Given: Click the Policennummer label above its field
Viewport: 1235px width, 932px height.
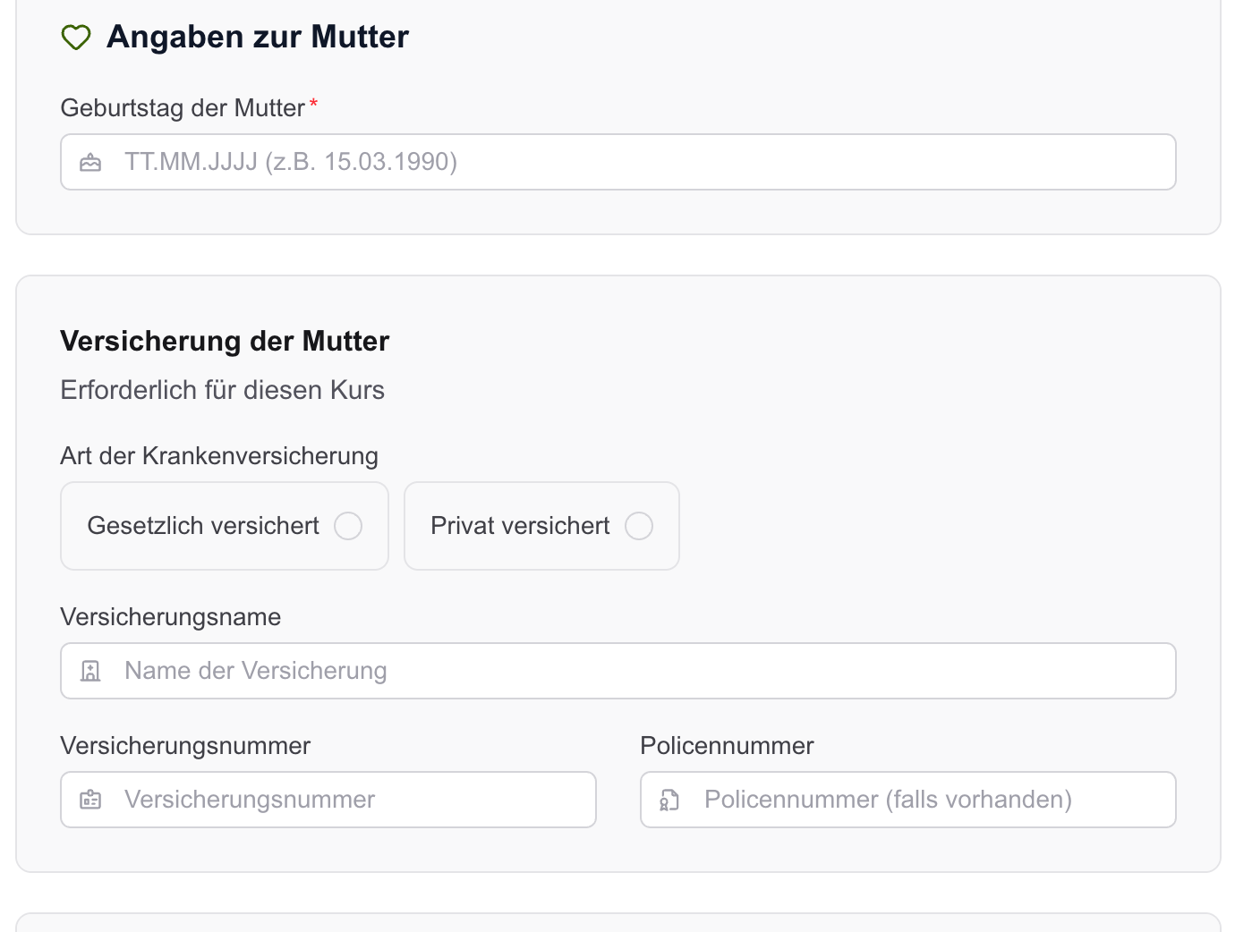Looking at the screenshot, I should [727, 745].
